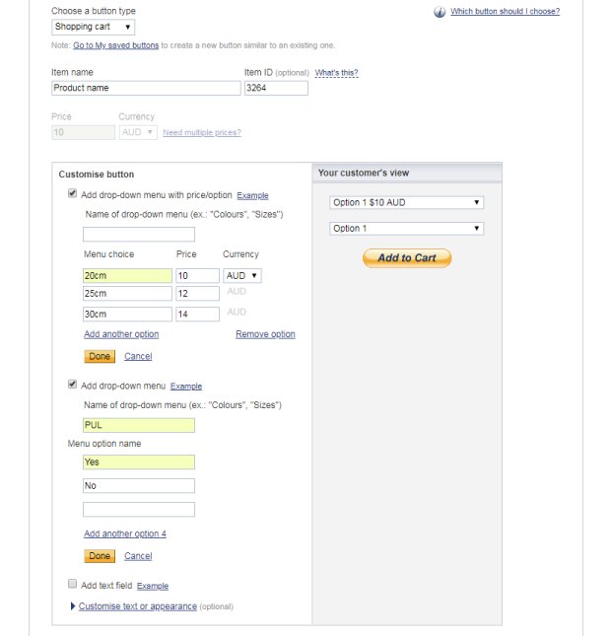This screenshot has width=612, height=636.
Task: Untick 'Add drop-down menu with price/option' checkbox
Action: tap(72, 194)
